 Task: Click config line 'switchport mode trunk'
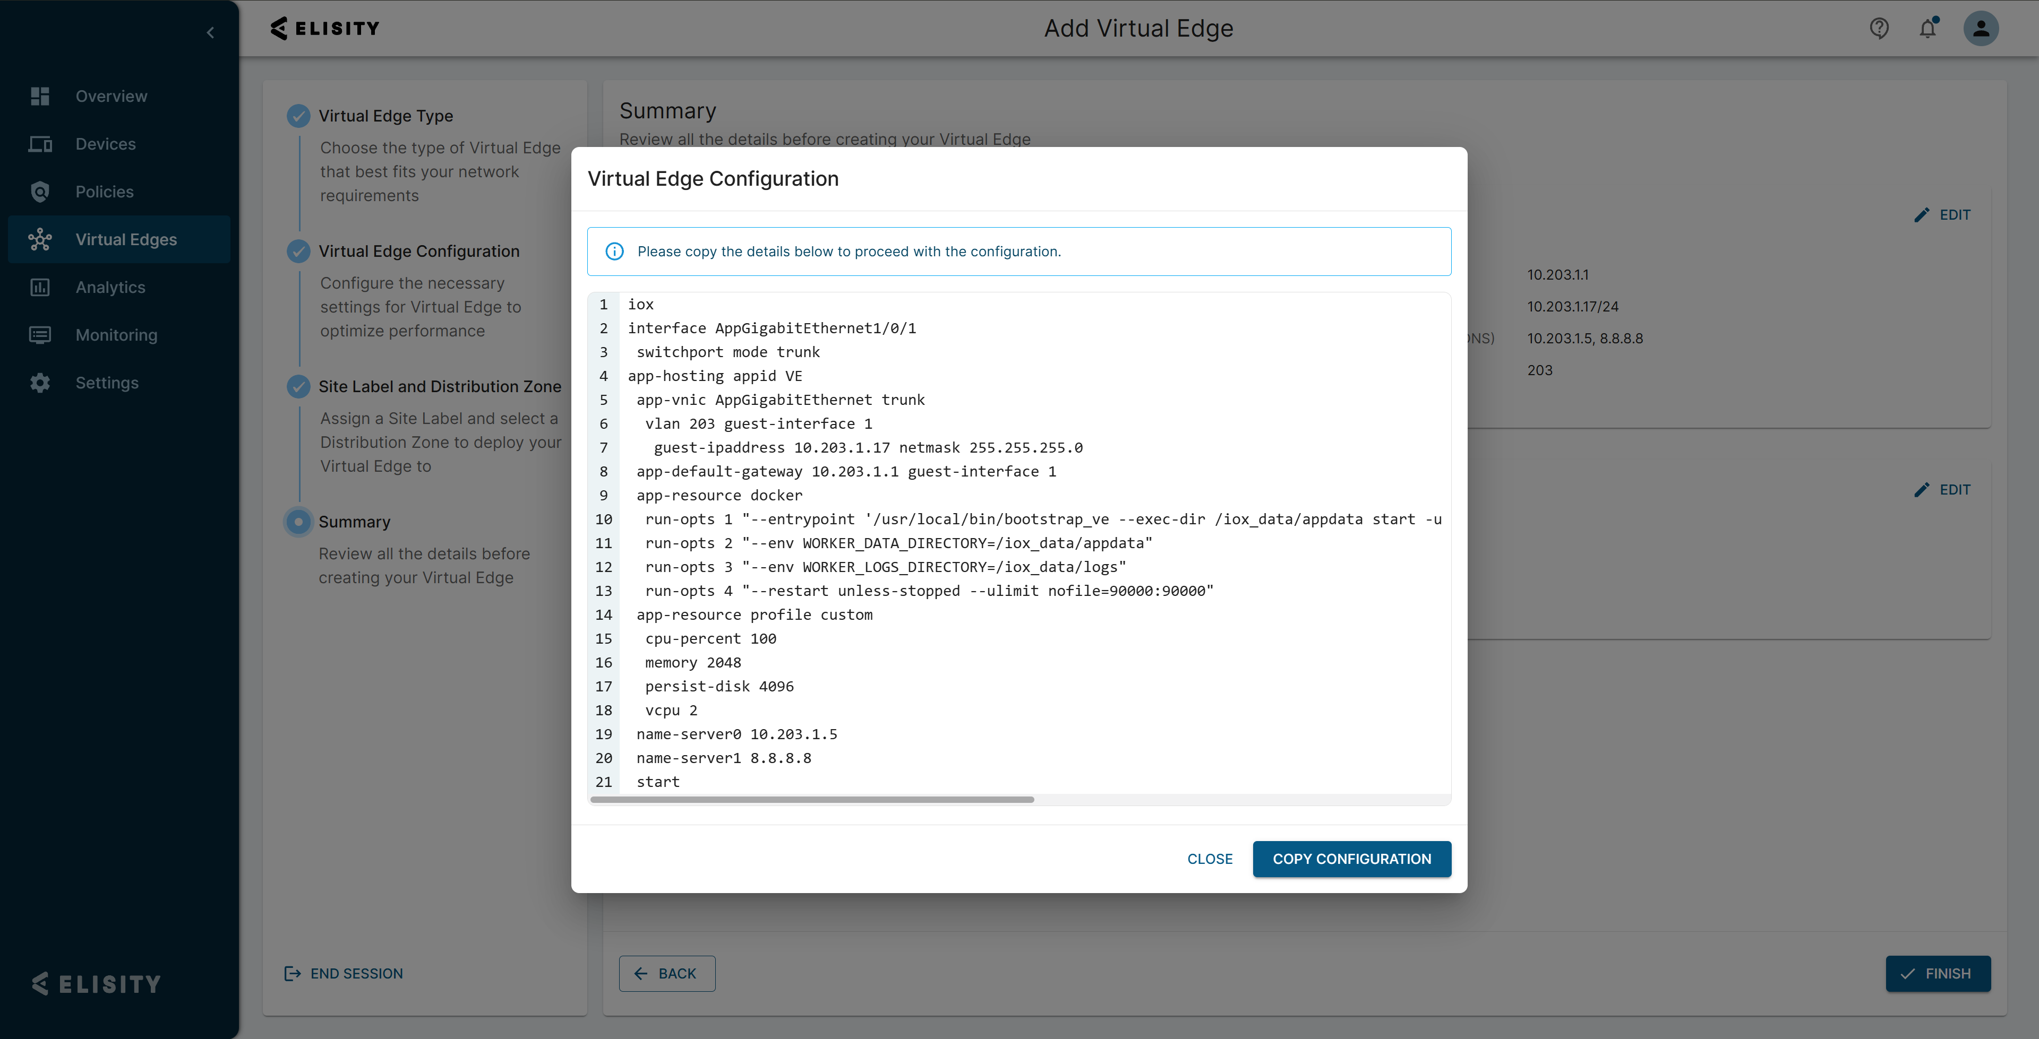click(728, 352)
